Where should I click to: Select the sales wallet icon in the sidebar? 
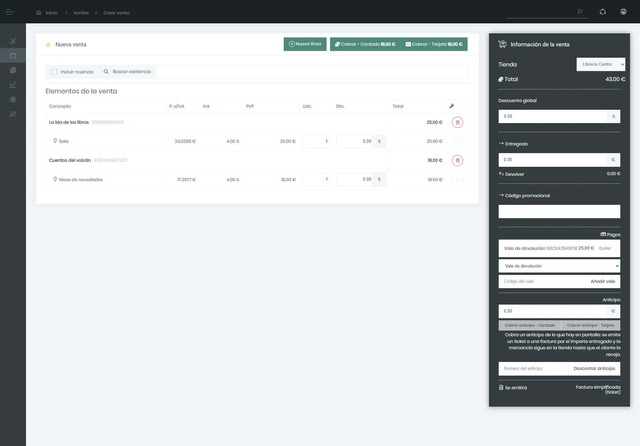(x=13, y=56)
